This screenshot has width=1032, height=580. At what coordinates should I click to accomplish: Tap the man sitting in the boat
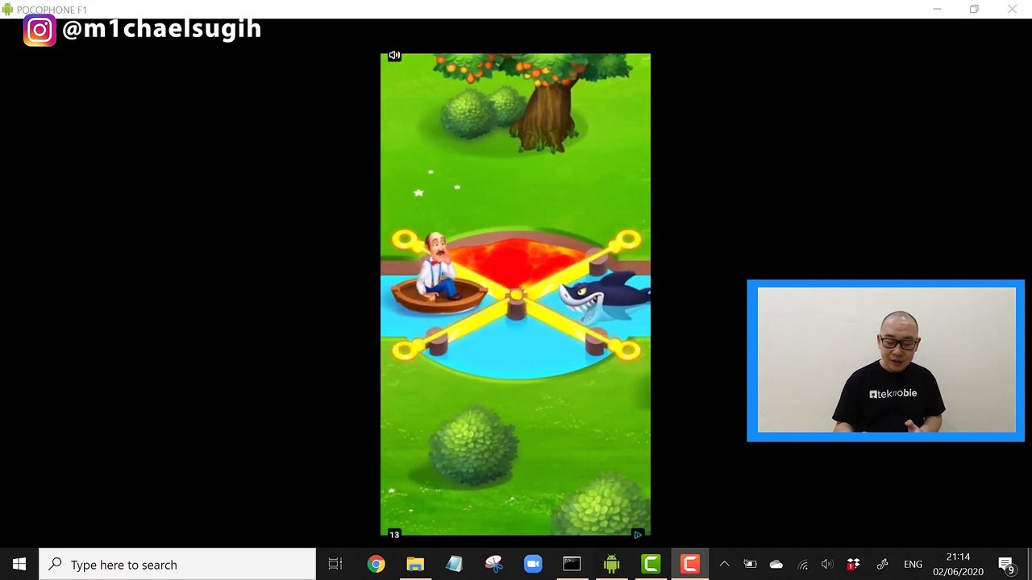438,266
